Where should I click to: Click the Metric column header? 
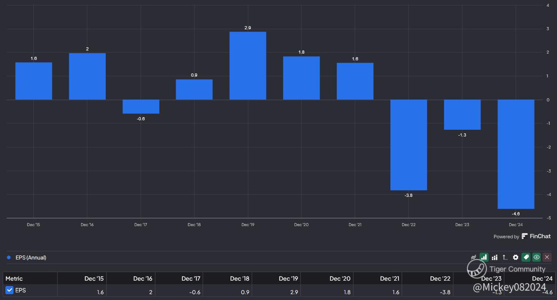(30, 278)
